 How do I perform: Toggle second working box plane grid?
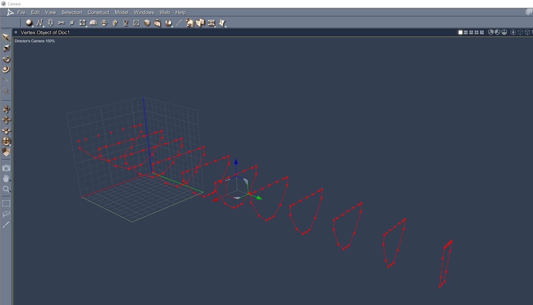pyautogui.click(x=497, y=33)
